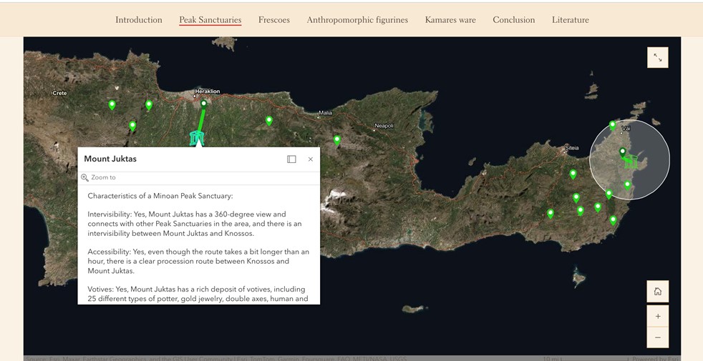
Task: Click the Mount Juktas popup title
Action: pyautogui.click(x=110, y=159)
